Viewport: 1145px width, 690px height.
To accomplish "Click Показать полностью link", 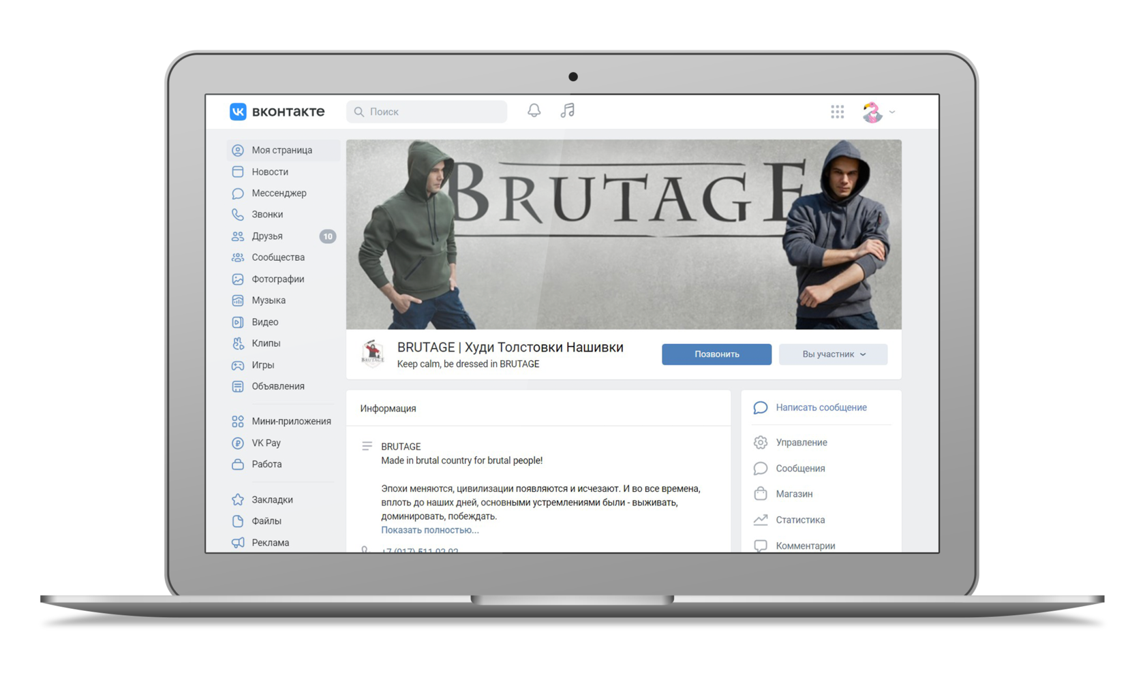I will coord(430,530).
